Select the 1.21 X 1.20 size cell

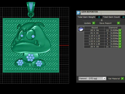click(94, 39)
